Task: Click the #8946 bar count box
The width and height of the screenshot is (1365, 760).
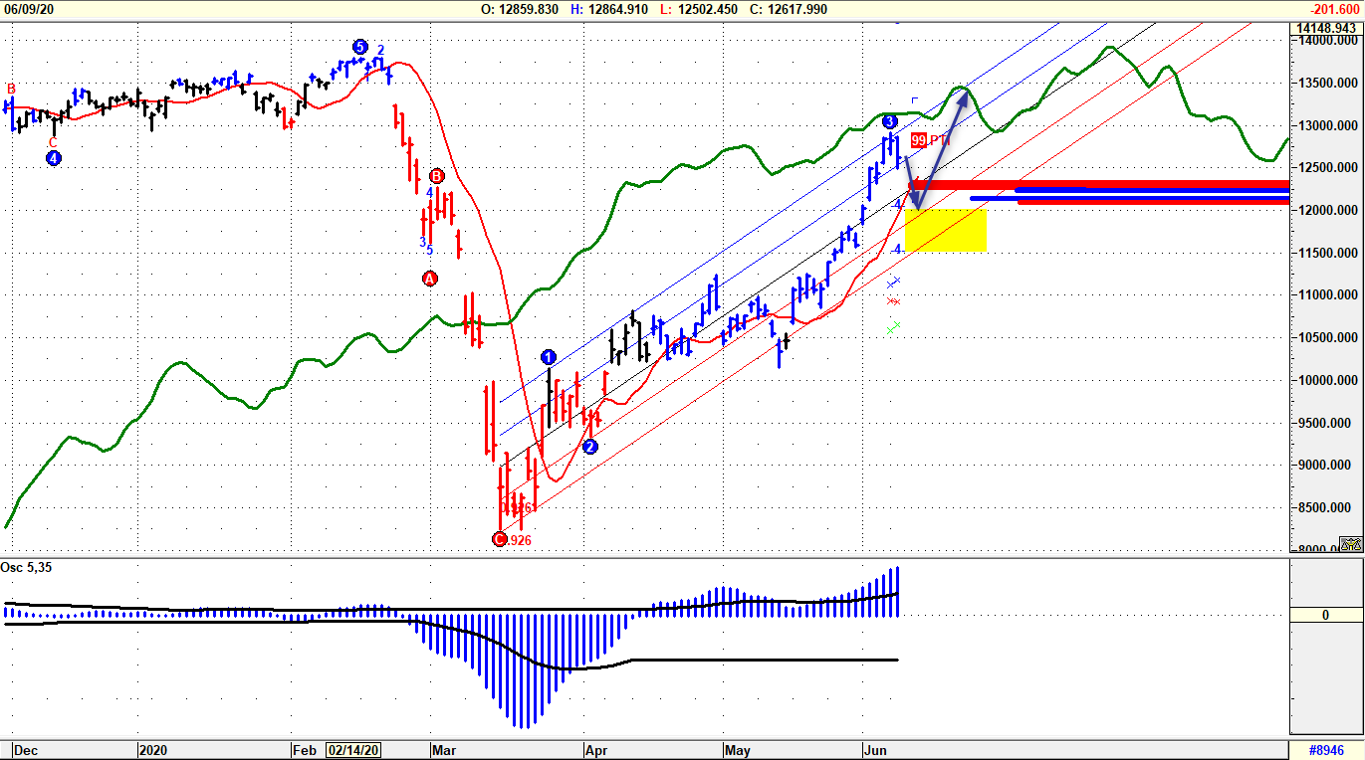Action: tap(1326, 750)
